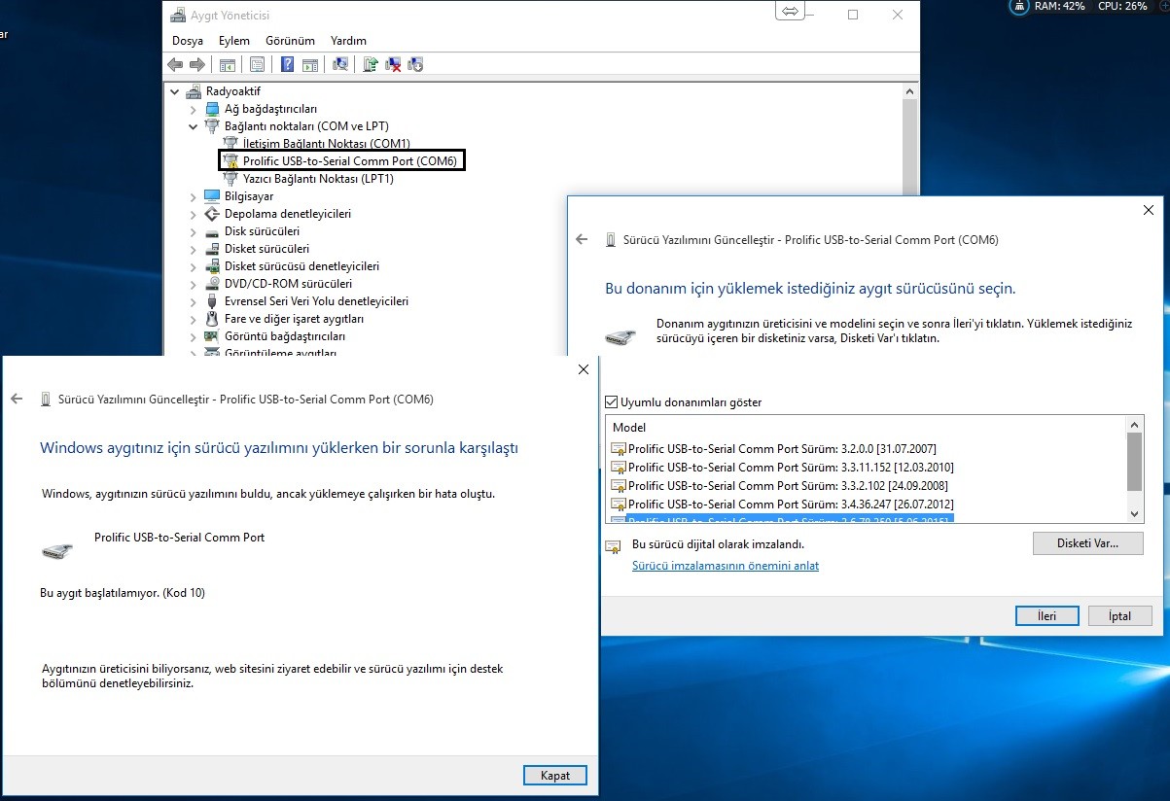
Task: Click the Update driver software toolbar icon
Action: point(371,65)
